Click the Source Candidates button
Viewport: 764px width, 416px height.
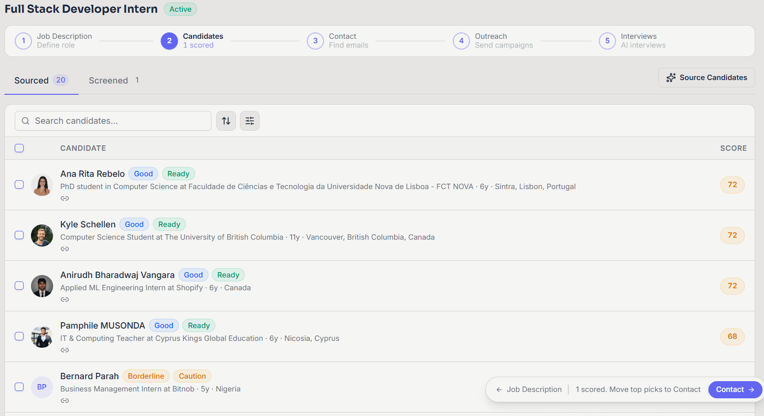pos(706,78)
